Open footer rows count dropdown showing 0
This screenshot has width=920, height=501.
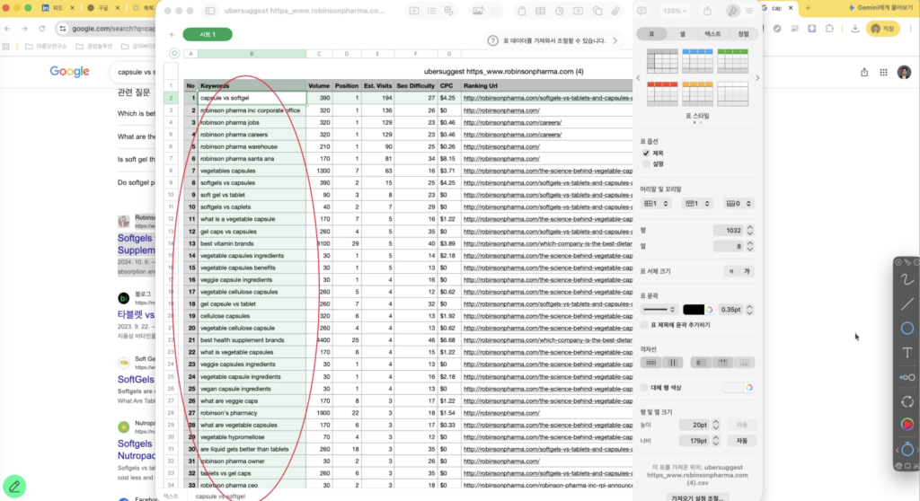click(739, 204)
